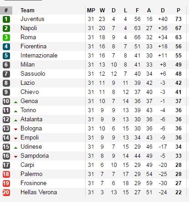Sort by the P points column header
This screenshot has height=202, width=189.
coord(179,10)
